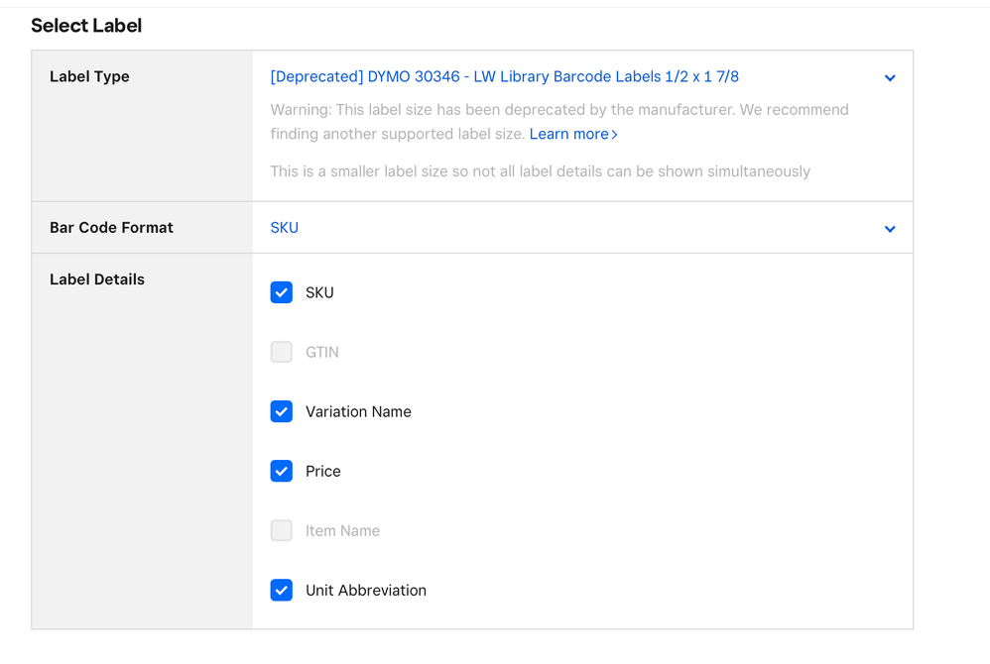
Task: Click the greyed 'GTIN' text
Action: click(x=321, y=352)
